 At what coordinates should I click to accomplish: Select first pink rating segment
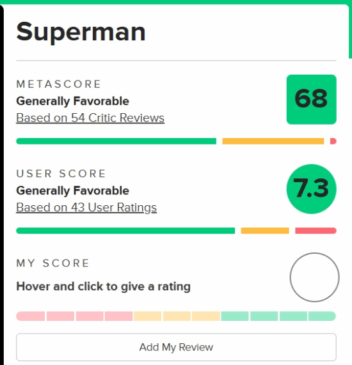tap(31, 316)
